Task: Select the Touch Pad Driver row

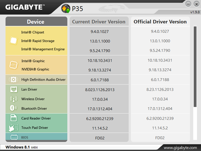Action: point(35,128)
